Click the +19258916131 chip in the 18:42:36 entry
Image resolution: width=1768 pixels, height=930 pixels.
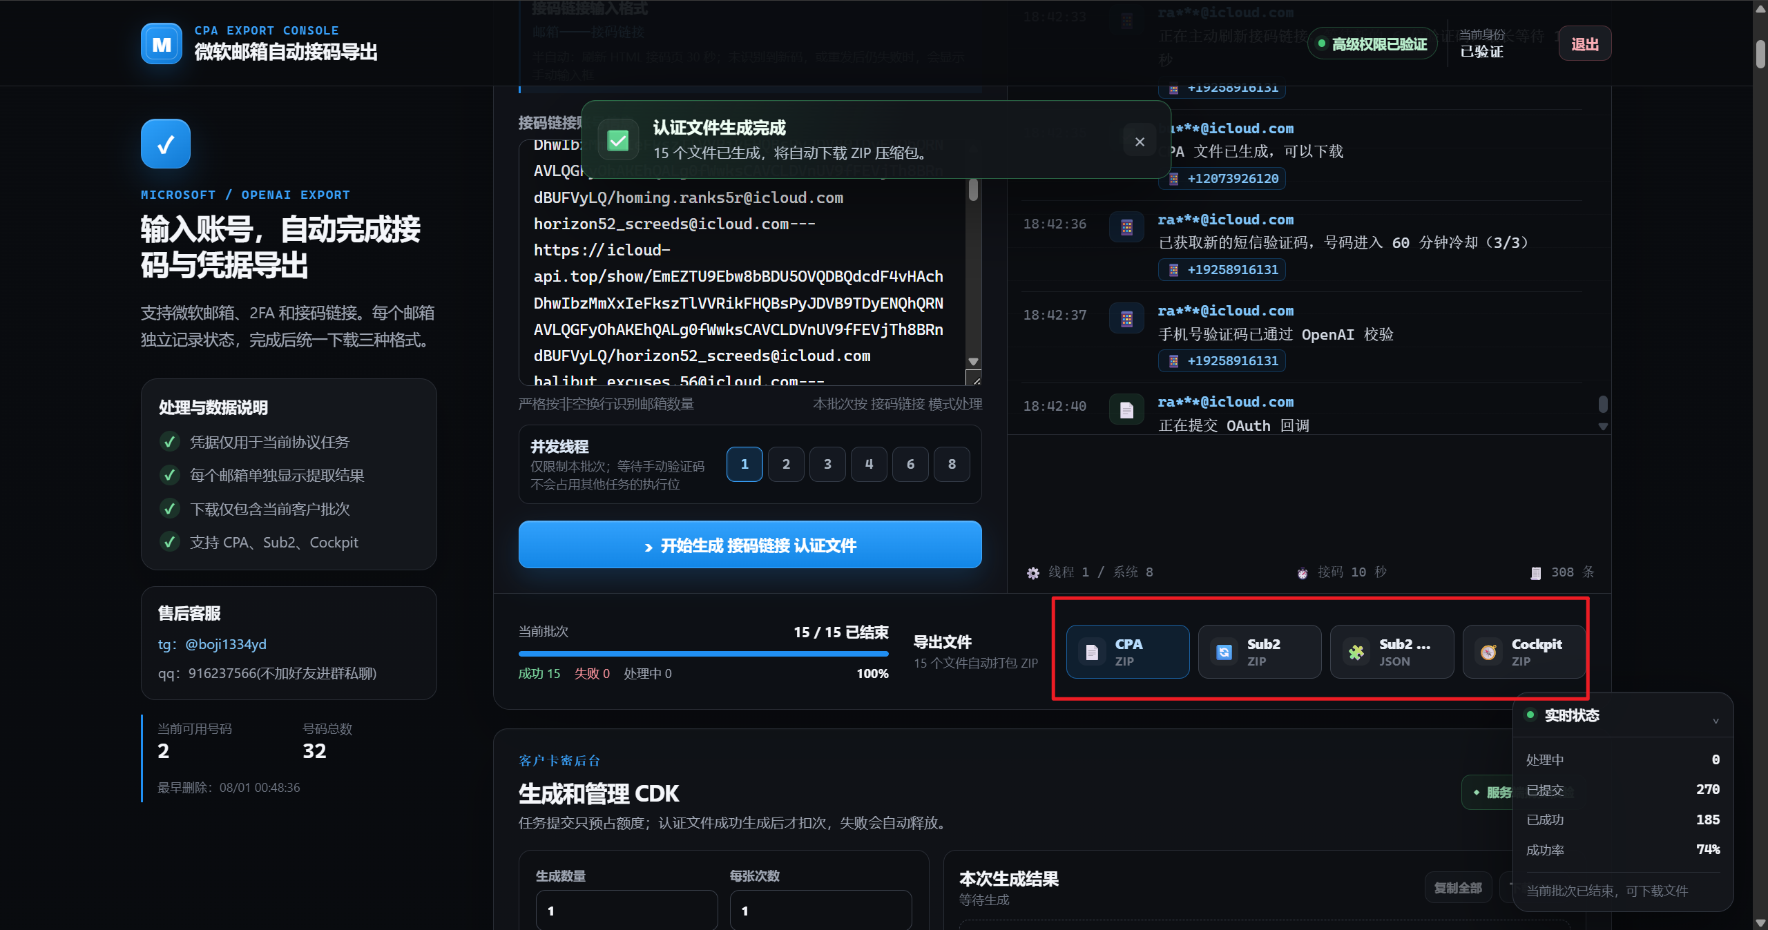(1222, 270)
